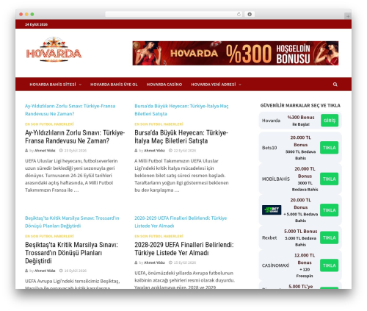
Task: Click excerpt starting A Milli Futbol Takımımızın
Action: point(181,176)
